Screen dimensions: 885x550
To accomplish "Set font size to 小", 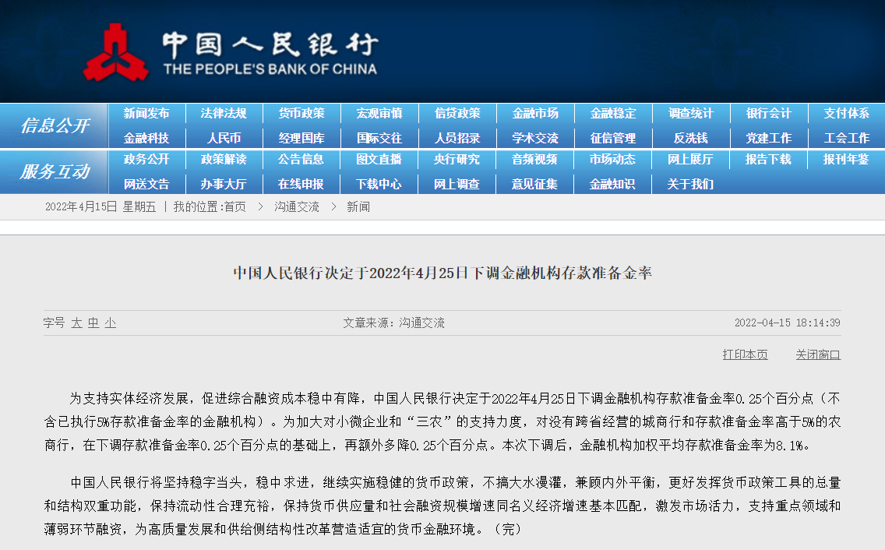I will (111, 323).
